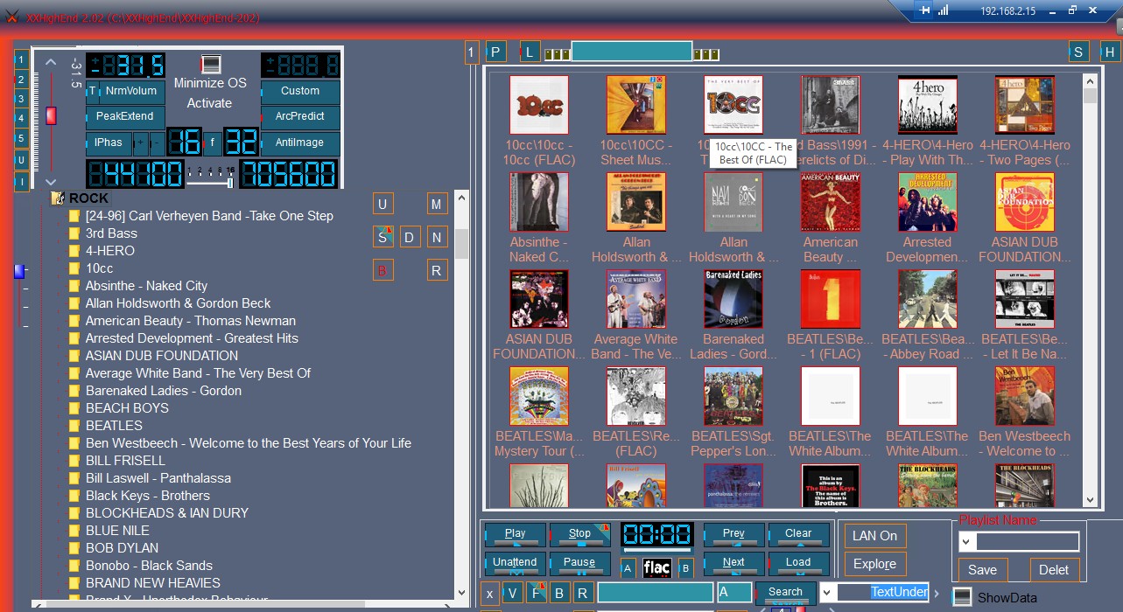Image resolution: width=1123 pixels, height=612 pixels.
Task: Click the U button next to M
Action: tap(383, 205)
